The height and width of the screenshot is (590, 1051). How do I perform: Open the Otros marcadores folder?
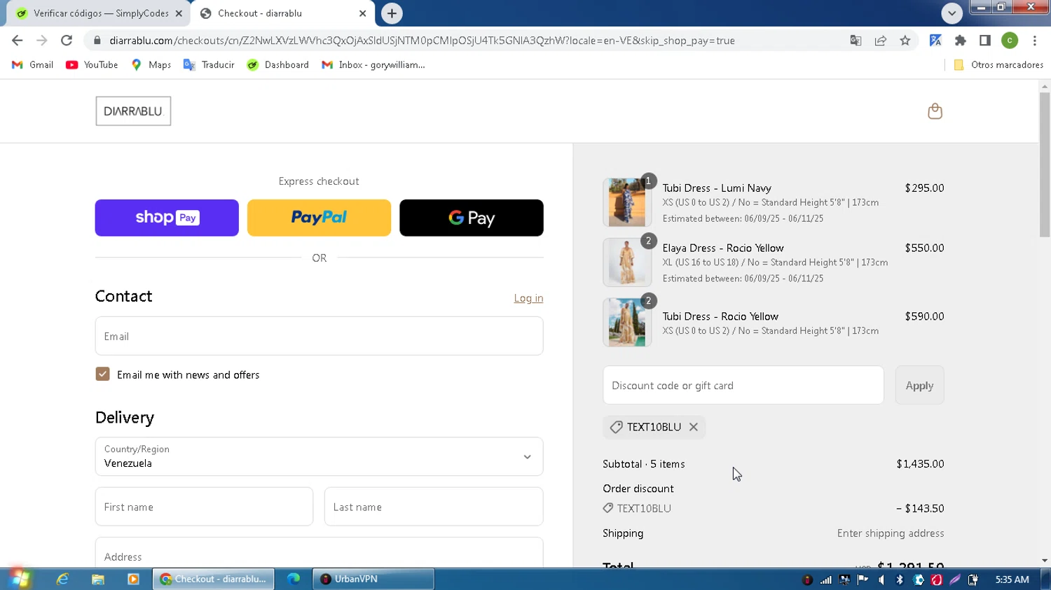coord(998,65)
